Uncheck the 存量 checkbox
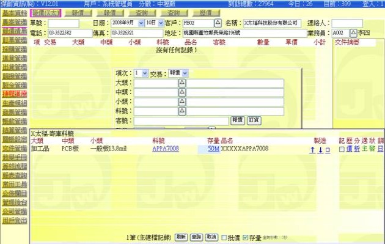The width and height of the screenshot is (385, 244). point(245,237)
